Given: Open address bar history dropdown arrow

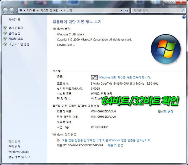Looking at the screenshot, I should click(x=121, y=10).
